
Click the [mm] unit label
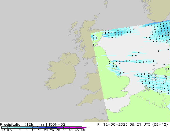42,125
